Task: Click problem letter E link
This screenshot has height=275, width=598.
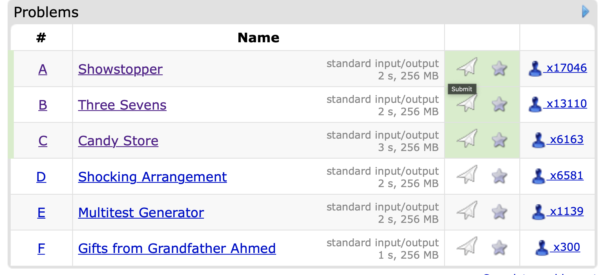Action: (x=41, y=213)
